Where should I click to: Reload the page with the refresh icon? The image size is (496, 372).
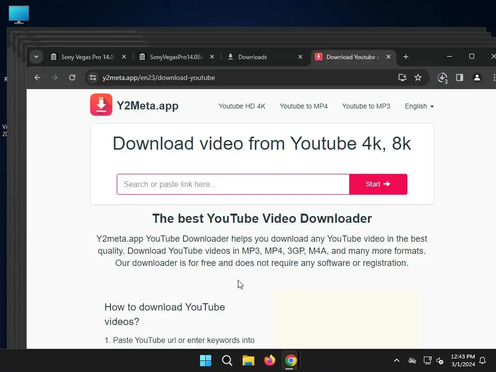(73, 77)
